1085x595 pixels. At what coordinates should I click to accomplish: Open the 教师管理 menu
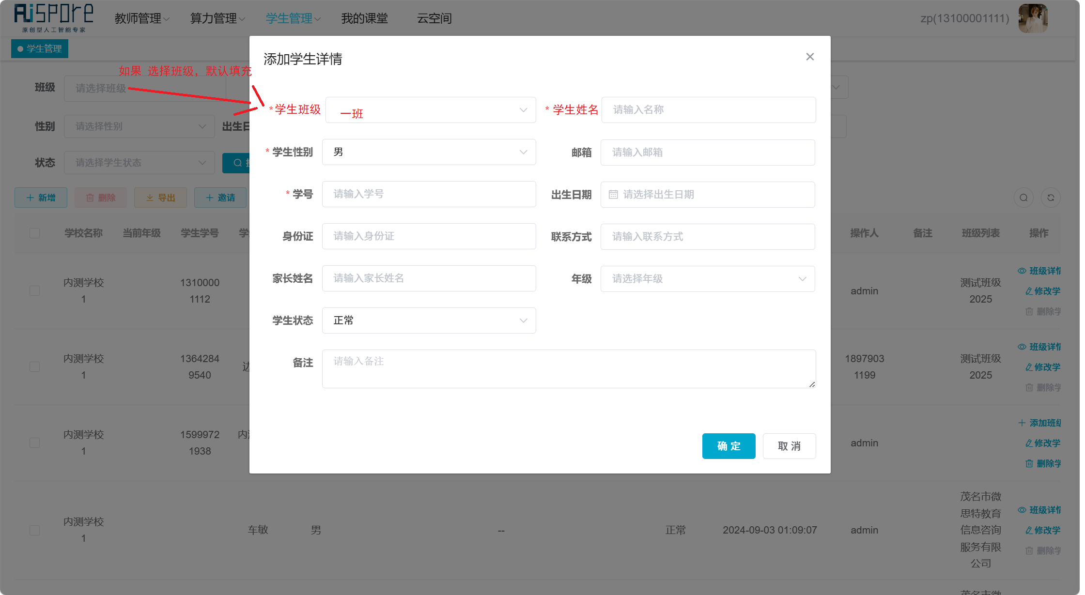(x=142, y=18)
